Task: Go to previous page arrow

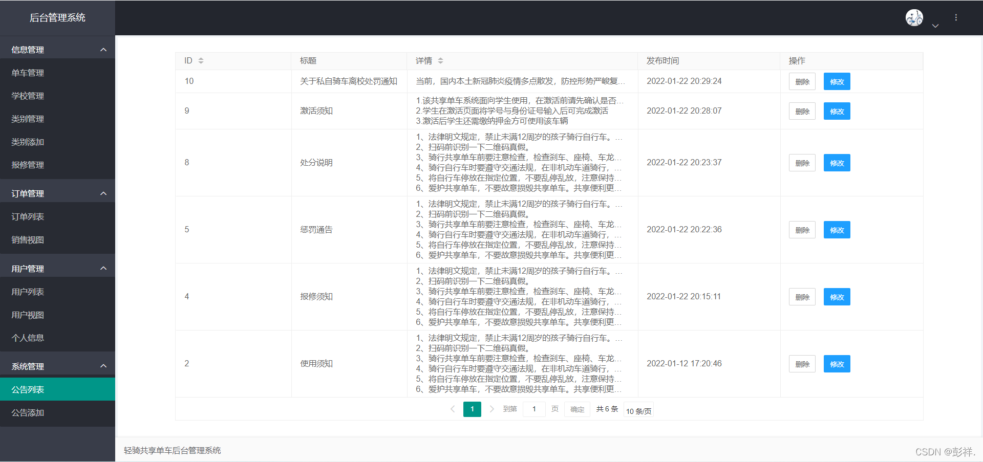Action: point(453,409)
